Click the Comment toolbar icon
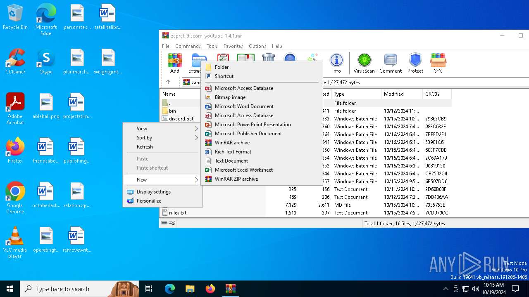The width and height of the screenshot is (529, 297). point(391,63)
